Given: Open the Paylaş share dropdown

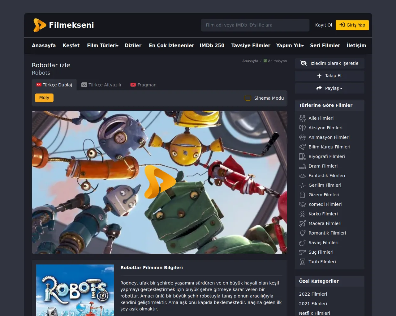Looking at the screenshot, I should (x=329, y=88).
